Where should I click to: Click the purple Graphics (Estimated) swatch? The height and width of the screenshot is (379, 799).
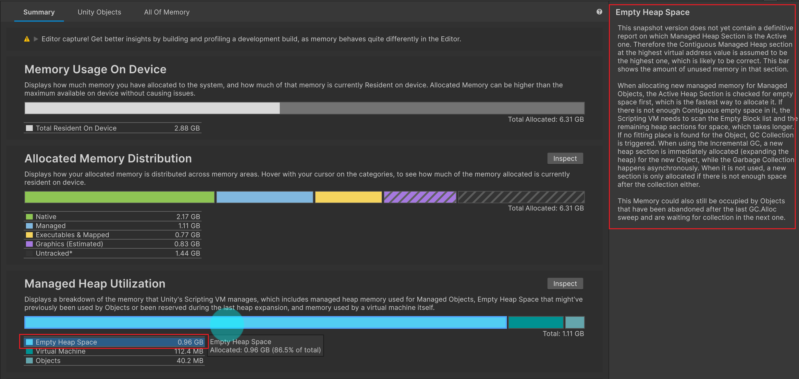(29, 244)
